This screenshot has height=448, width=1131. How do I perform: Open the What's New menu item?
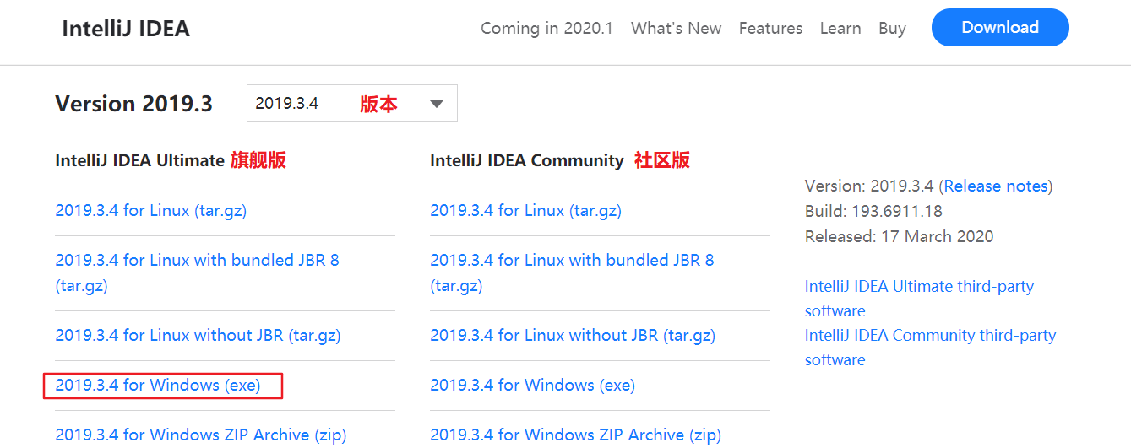tap(676, 28)
